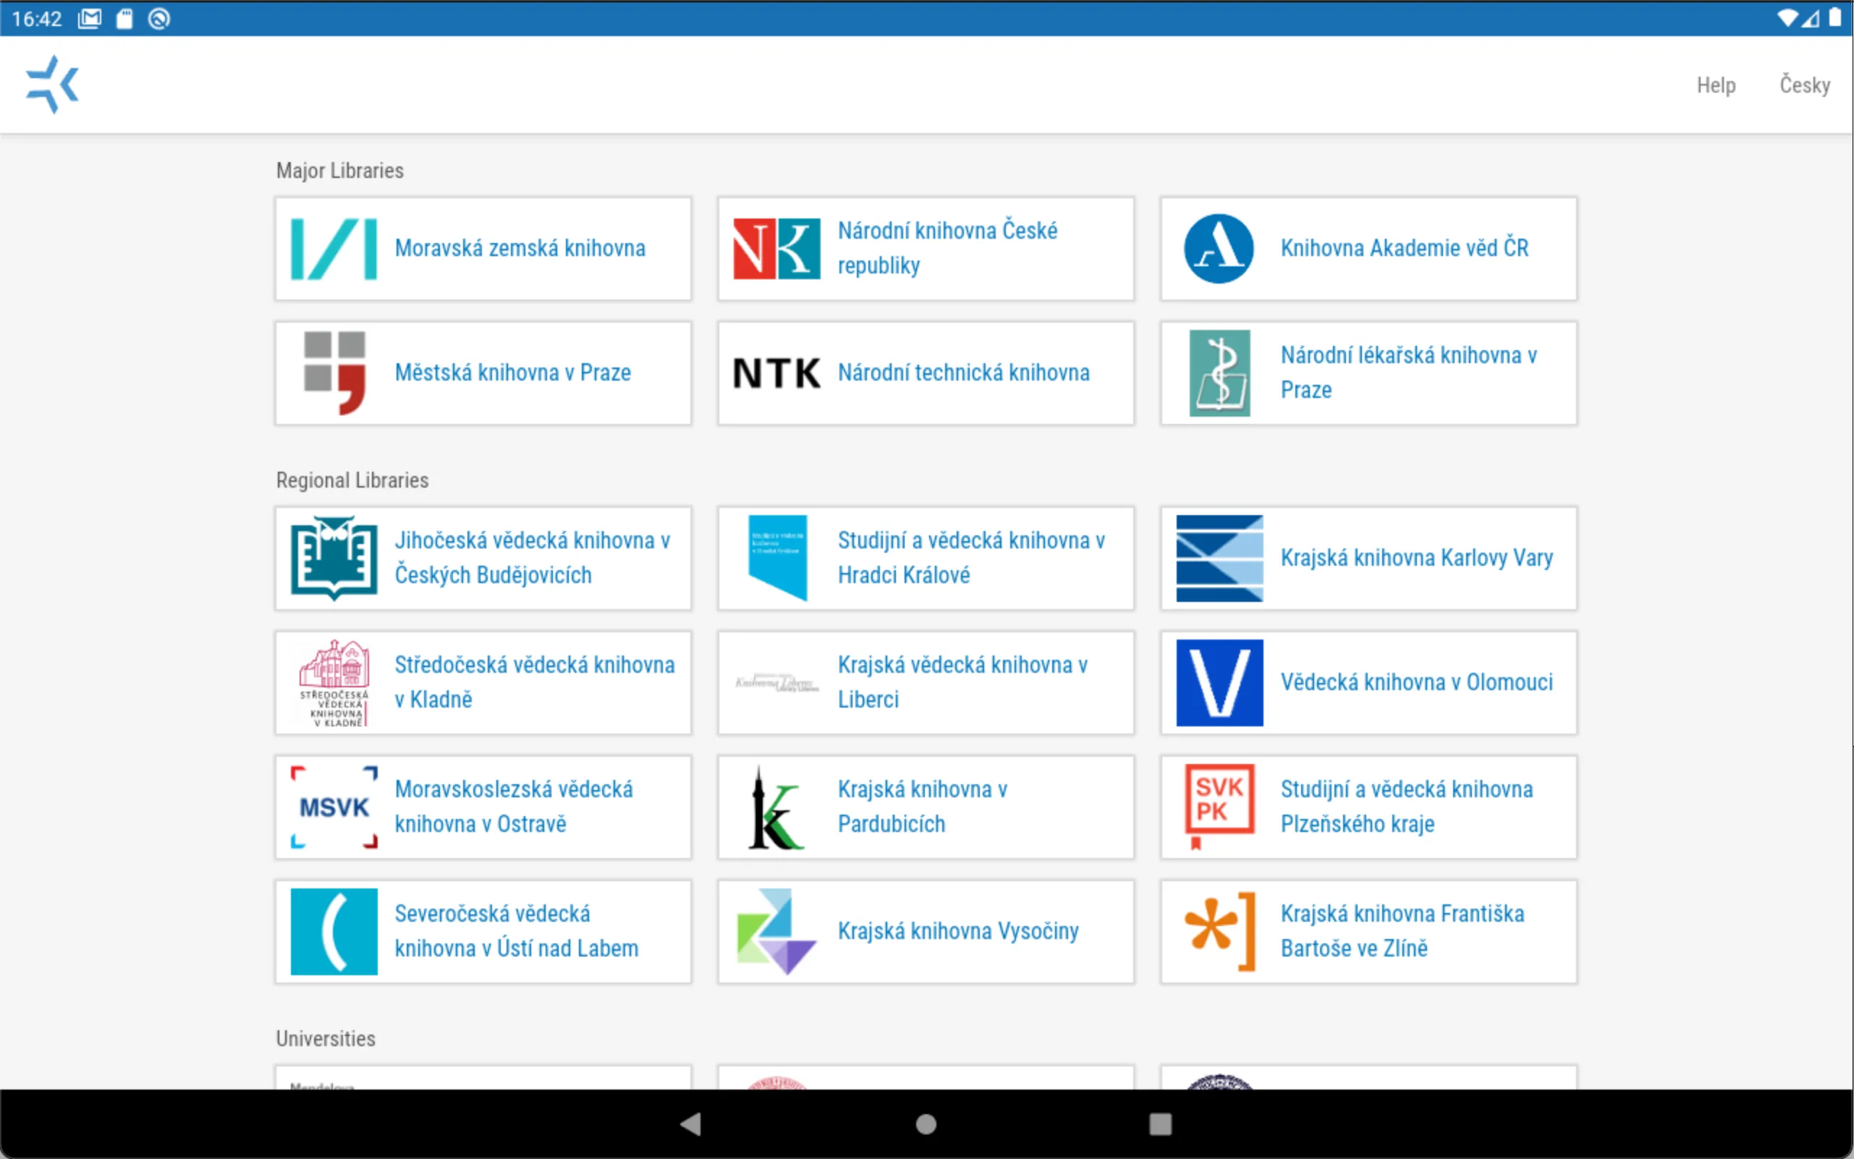
Task: Open Moravská zemská knihovna link
Action: point(520,248)
